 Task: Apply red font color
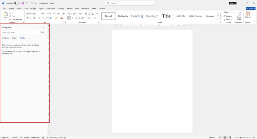coord(62,18)
